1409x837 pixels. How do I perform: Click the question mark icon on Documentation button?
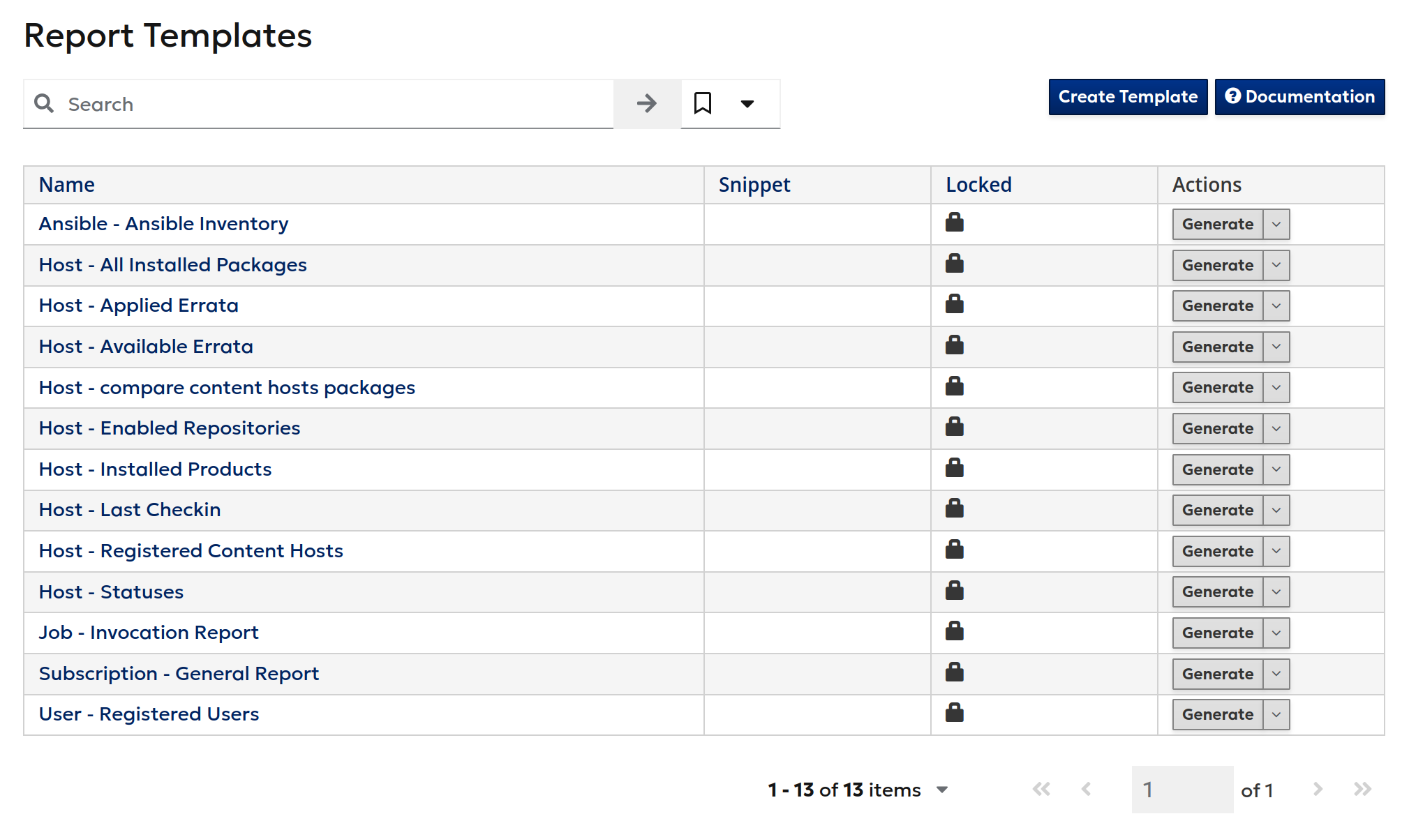click(x=1233, y=97)
